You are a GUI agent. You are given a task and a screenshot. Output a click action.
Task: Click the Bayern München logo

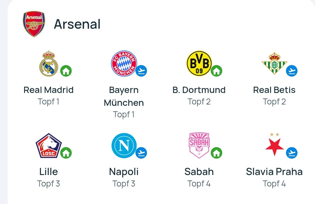[x=124, y=63]
